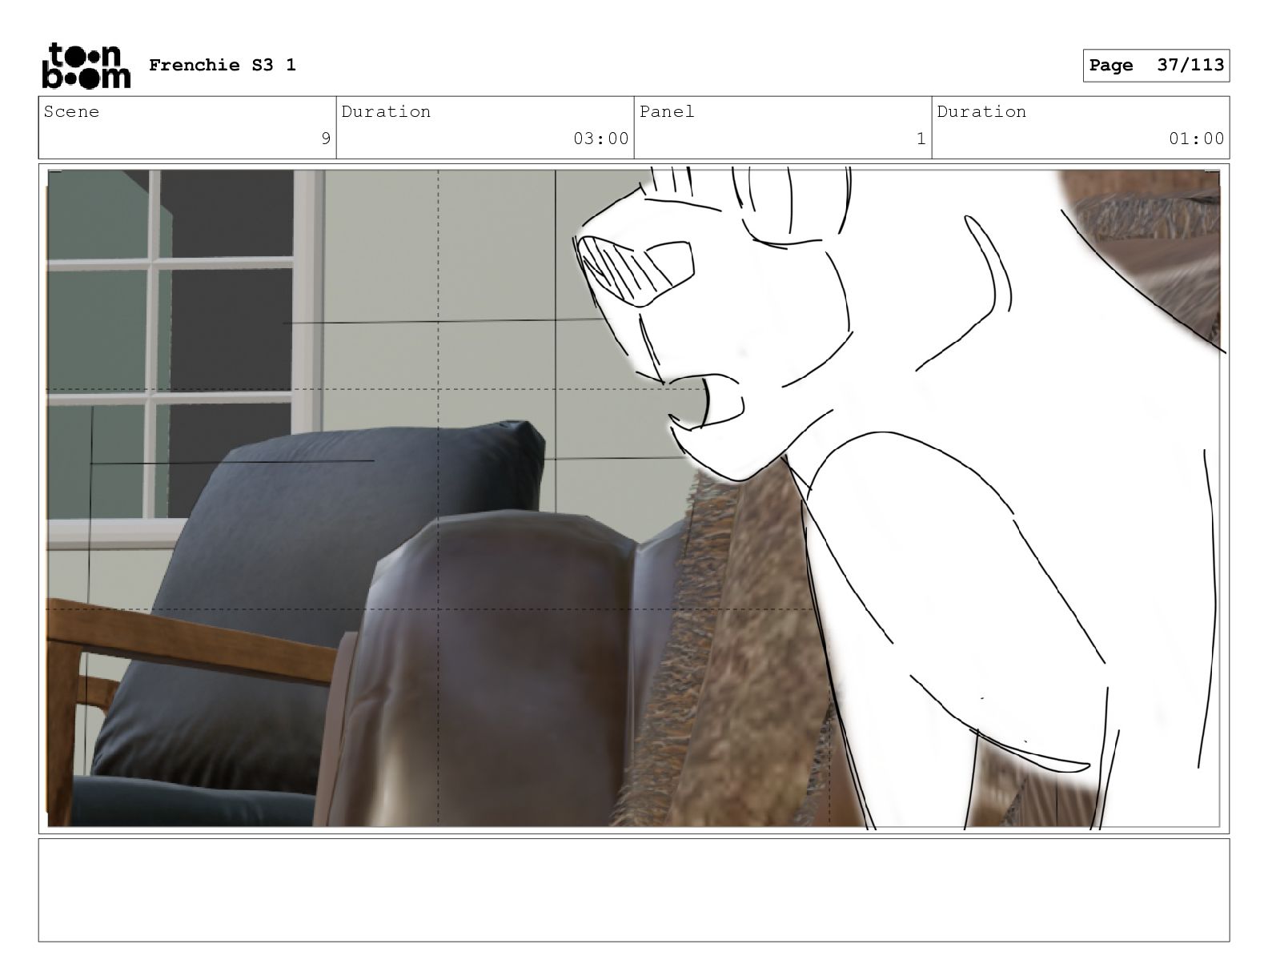Click the empty notes box below the panel
Image resolution: width=1268 pixels, height=980 pixels.
click(634, 890)
